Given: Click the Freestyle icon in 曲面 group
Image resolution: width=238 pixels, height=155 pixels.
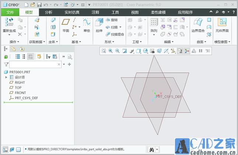Looking at the screenshot, I should 209,34.
